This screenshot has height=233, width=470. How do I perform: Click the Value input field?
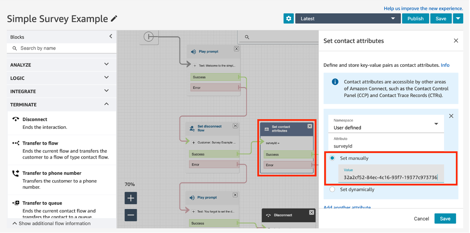pyautogui.click(x=391, y=174)
